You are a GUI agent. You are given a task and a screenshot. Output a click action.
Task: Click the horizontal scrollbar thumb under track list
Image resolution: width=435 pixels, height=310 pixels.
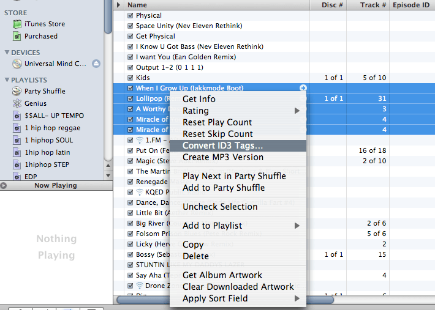[225, 300]
